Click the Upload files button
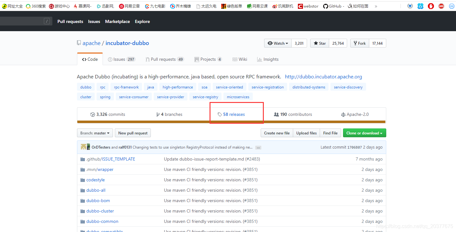 pyautogui.click(x=306, y=133)
